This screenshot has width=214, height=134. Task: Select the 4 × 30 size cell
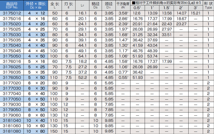(x=36, y=35)
